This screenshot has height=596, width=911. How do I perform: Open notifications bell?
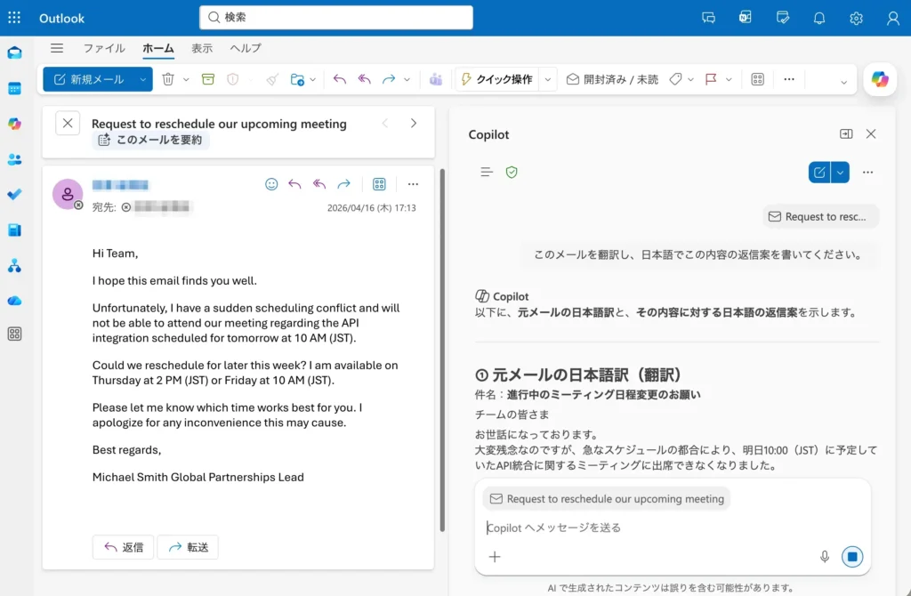[x=819, y=18]
